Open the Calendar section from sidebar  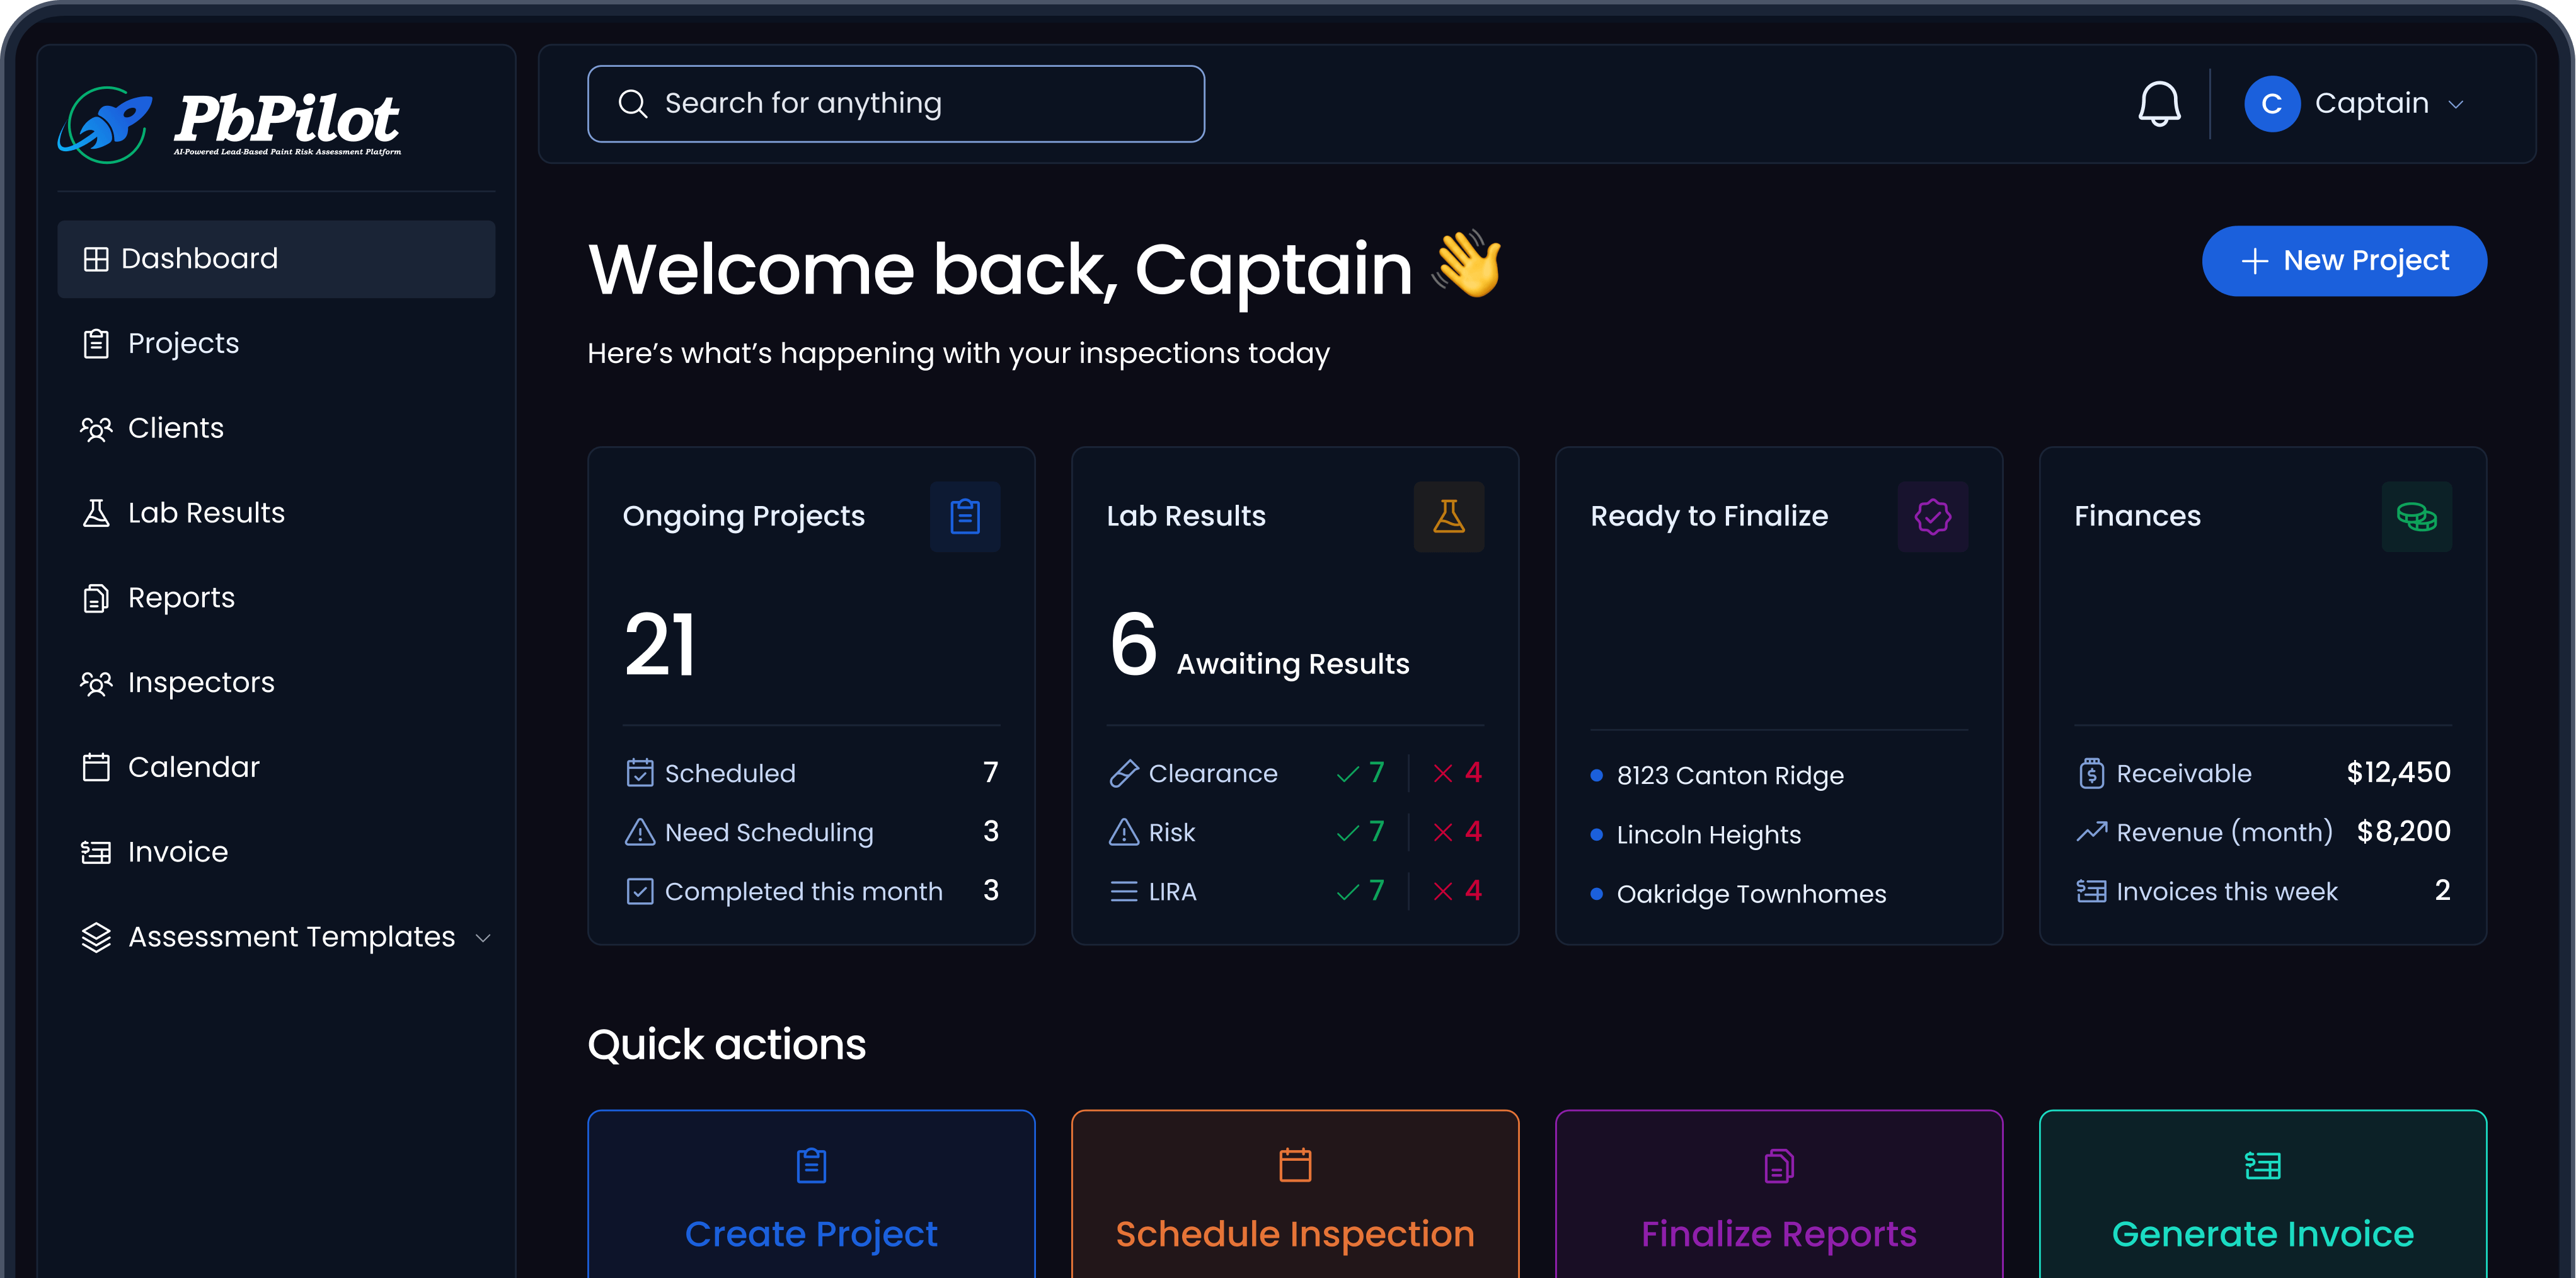point(194,767)
